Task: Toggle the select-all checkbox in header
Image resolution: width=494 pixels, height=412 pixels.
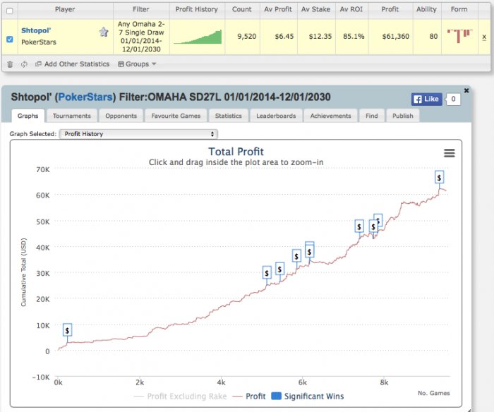Action: pos(9,11)
